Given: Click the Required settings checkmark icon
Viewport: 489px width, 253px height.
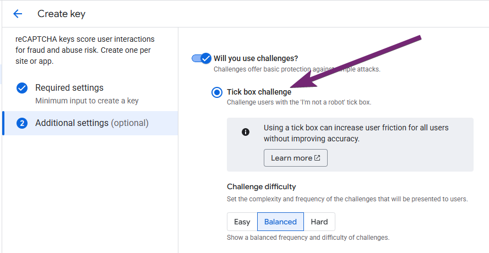Looking at the screenshot, I should pyautogui.click(x=22, y=88).
